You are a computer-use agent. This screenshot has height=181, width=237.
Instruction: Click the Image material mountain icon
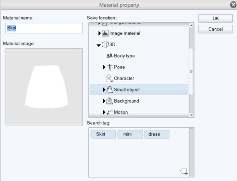[105, 33]
